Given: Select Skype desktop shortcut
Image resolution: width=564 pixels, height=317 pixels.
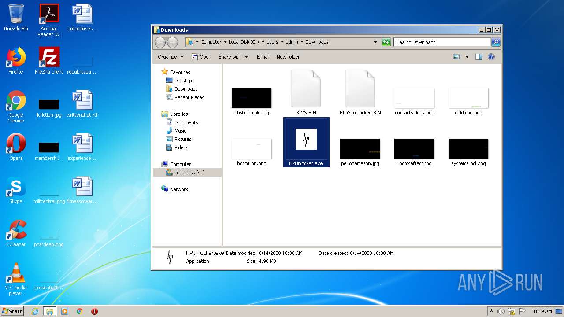Looking at the screenshot, I should [16, 190].
